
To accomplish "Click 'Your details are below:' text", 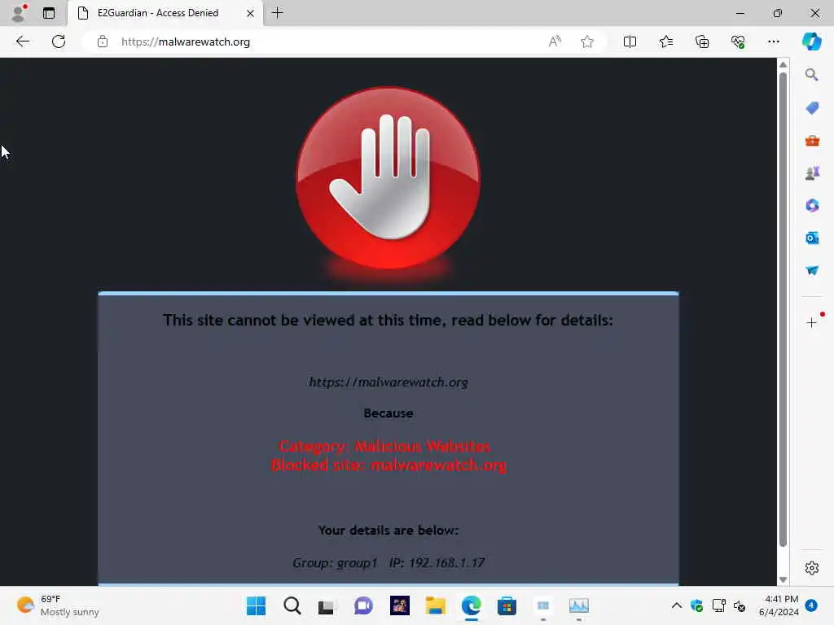I will click(x=388, y=531).
